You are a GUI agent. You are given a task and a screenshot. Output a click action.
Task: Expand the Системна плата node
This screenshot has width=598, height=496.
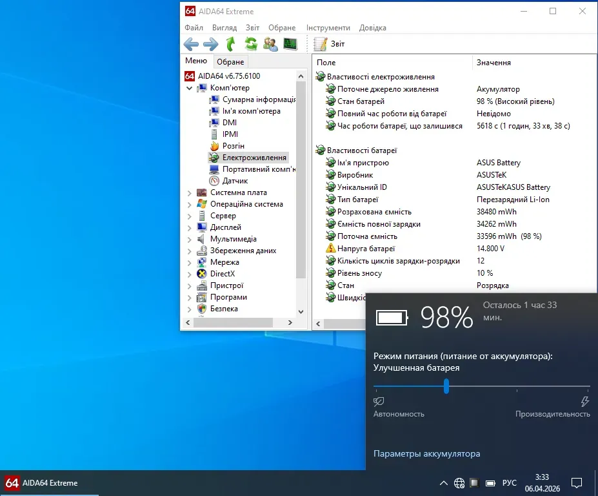click(190, 192)
